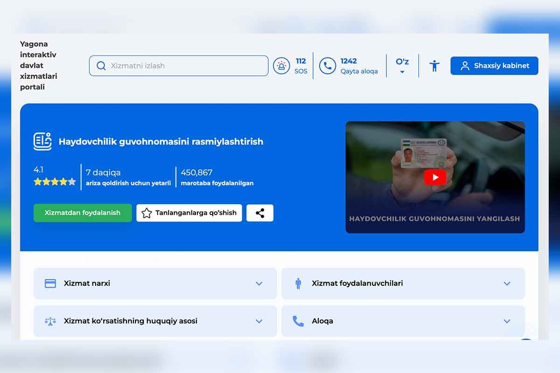Image resolution: width=560 pixels, height=373 pixels.
Task: Click the phone icon beside Aloqa
Action: [x=299, y=321]
